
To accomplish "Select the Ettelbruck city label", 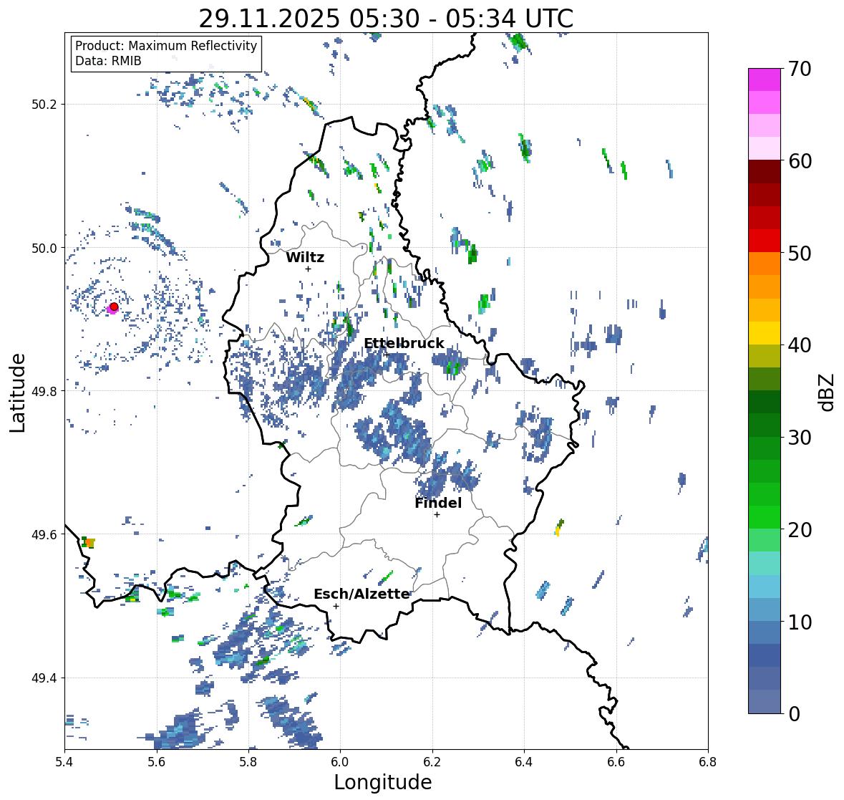I will point(404,344).
